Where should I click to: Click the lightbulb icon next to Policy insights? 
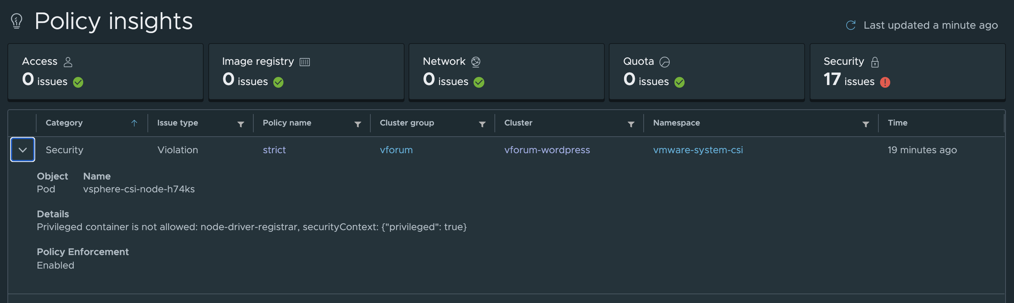tap(17, 21)
